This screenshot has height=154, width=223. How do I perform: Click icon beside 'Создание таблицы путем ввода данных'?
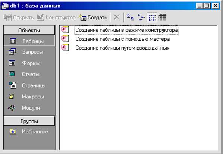[x=65, y=47]
